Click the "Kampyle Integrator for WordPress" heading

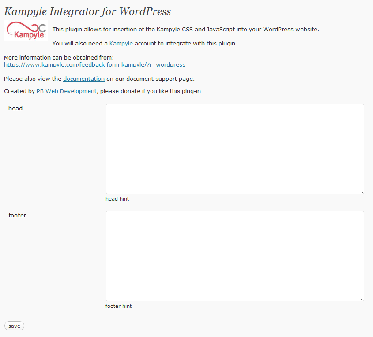[x=87, y=11]
